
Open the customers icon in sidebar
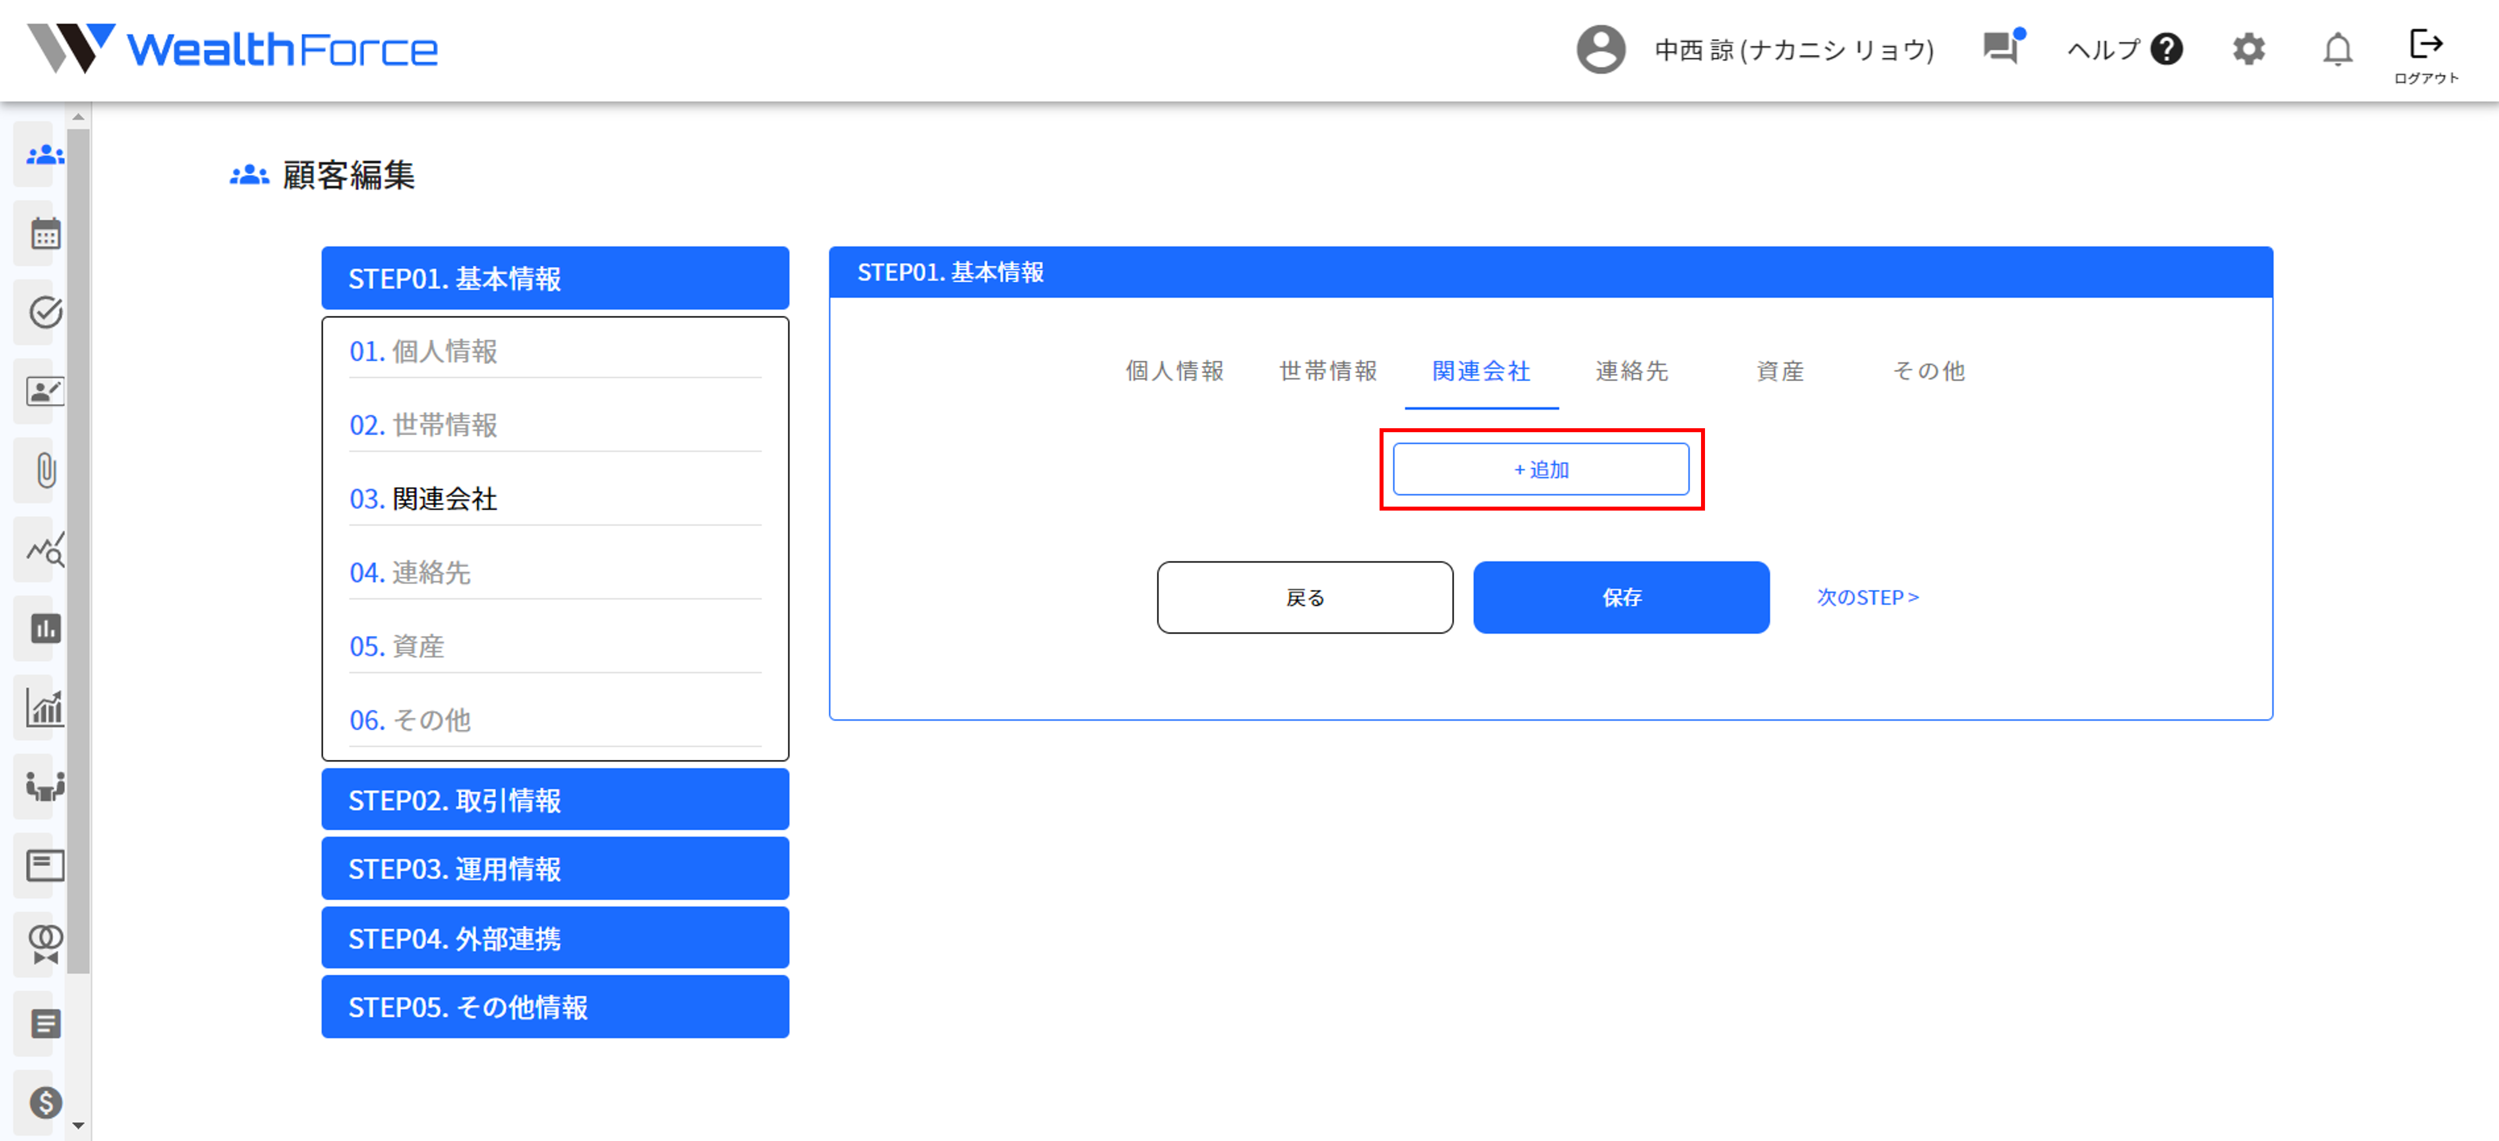point(45,154)
